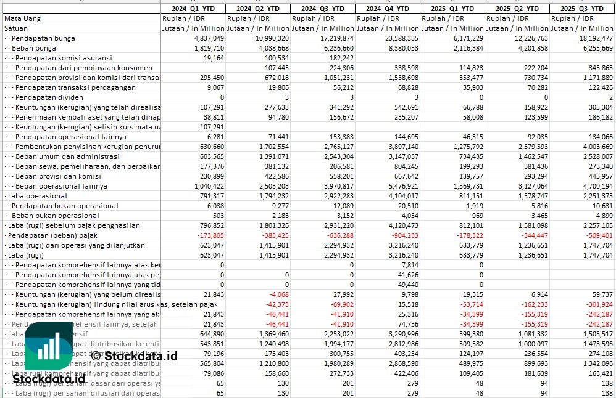The width and height of the screenshot is (616, 398).
Task: Click Laba (rugi) dari operasi yang dilanjutkan label
Action: coord(76,245)
